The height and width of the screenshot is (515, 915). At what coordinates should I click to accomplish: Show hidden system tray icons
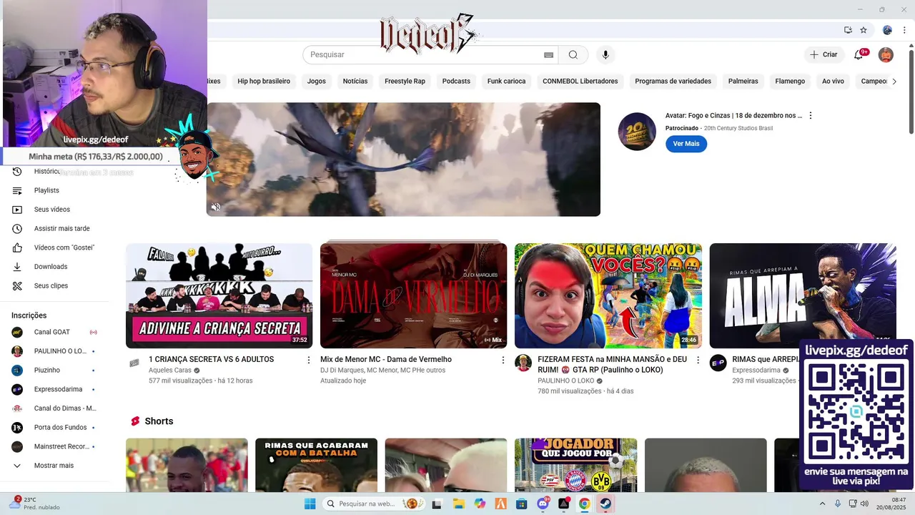click(x=822, y=504)
